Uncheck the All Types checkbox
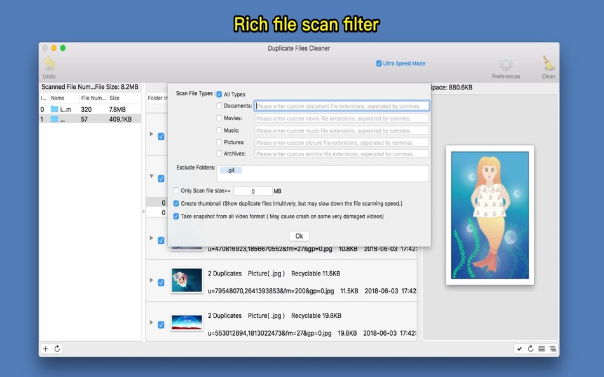The image size is (604, 377). [x=219, y=94]
